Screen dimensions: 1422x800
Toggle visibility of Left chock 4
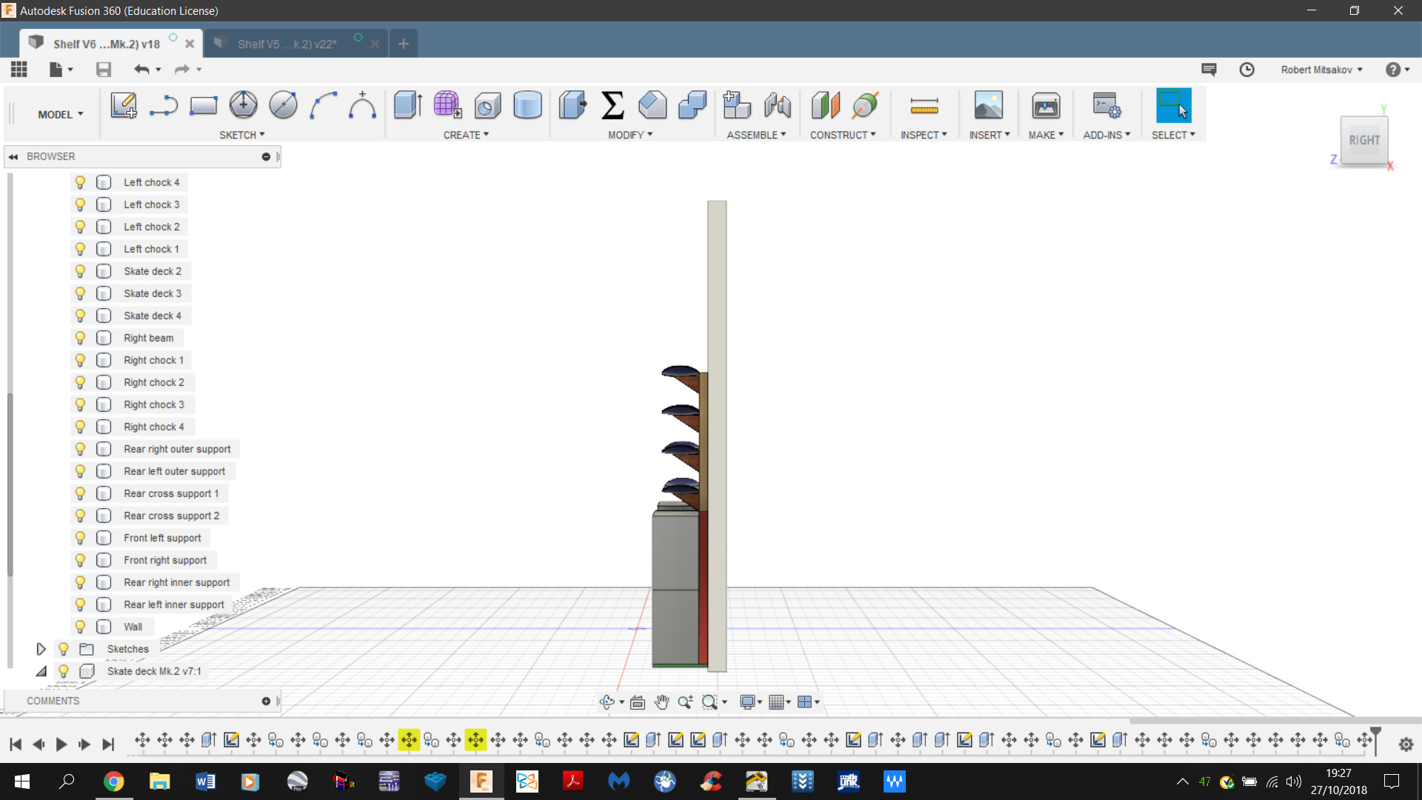pos(80,182)
